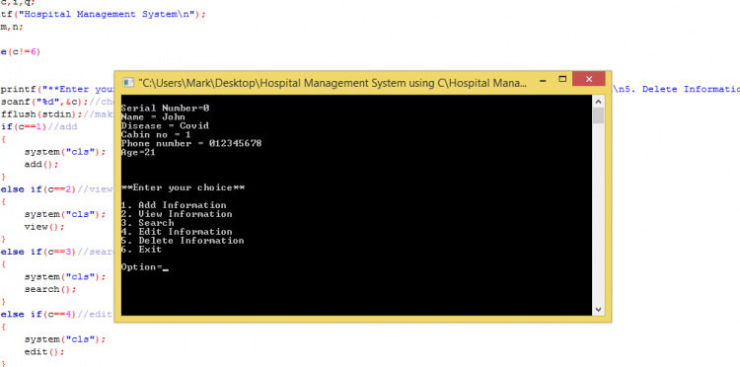This screenshot has width=740, height=367.
Task: Click the console vertical scrollbar thumb
Action: click(x=598, y=115)
